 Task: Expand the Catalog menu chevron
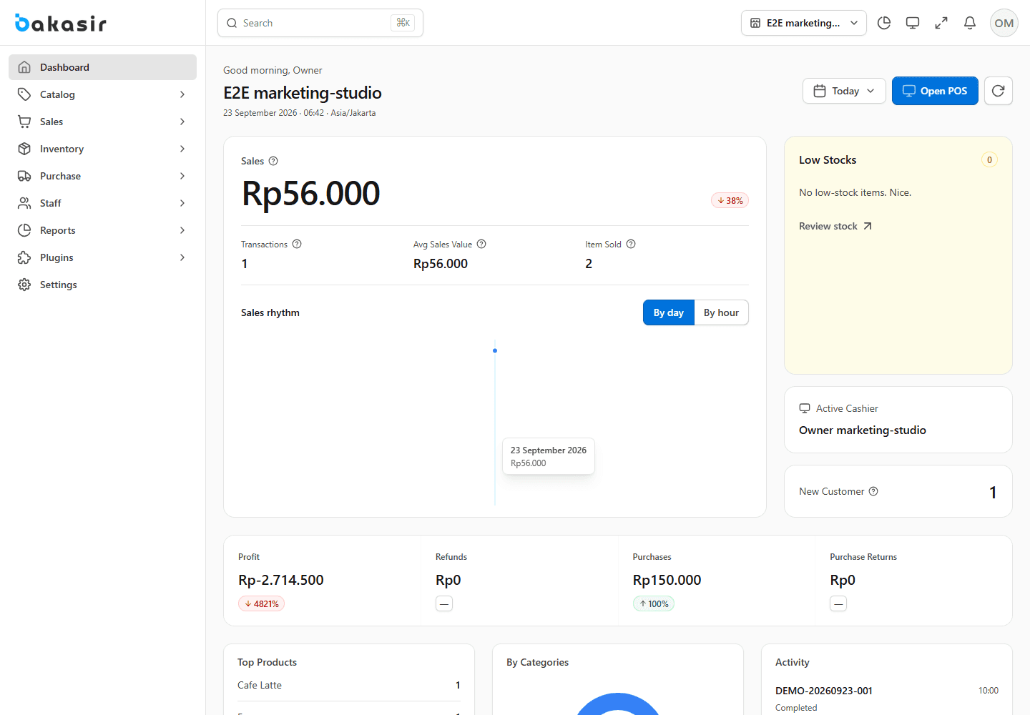tap(182, 94)
